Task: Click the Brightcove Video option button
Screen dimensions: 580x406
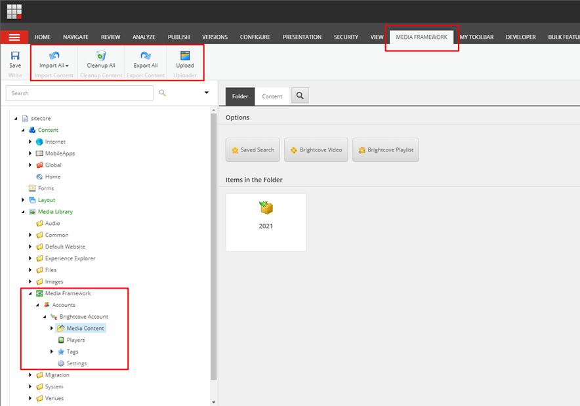Action: tap(316, 150)
